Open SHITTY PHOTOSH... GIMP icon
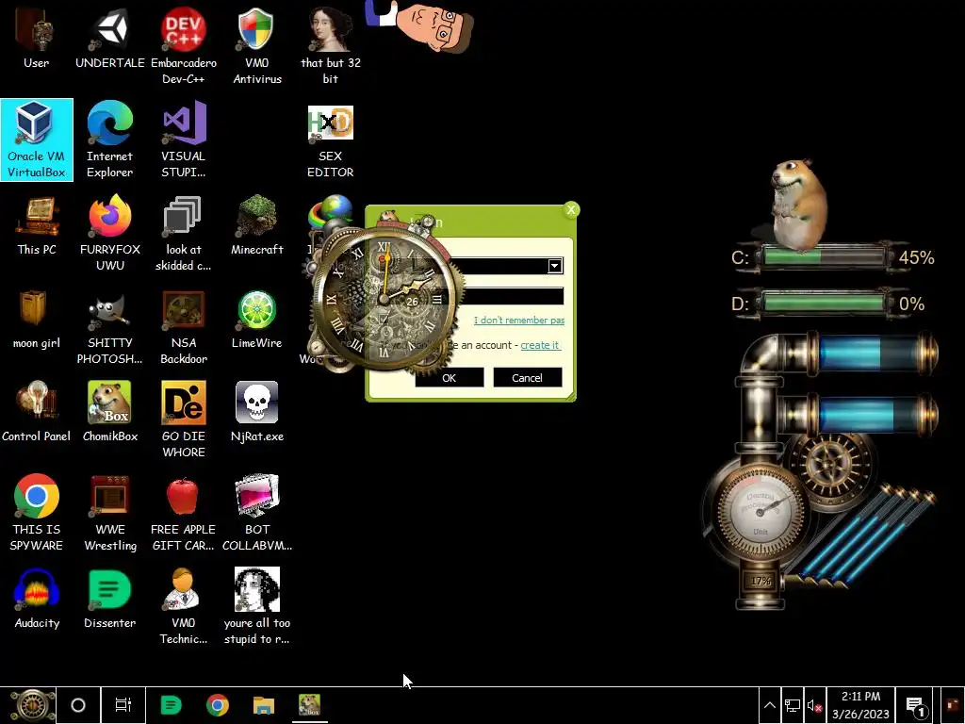The image size is (965, 724). 110,327
